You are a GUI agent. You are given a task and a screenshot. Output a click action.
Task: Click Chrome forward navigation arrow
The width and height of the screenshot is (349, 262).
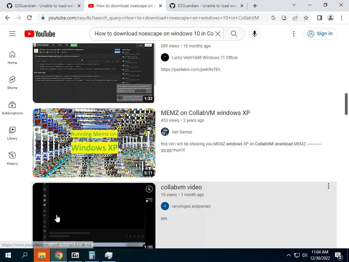tap(18, 18)
